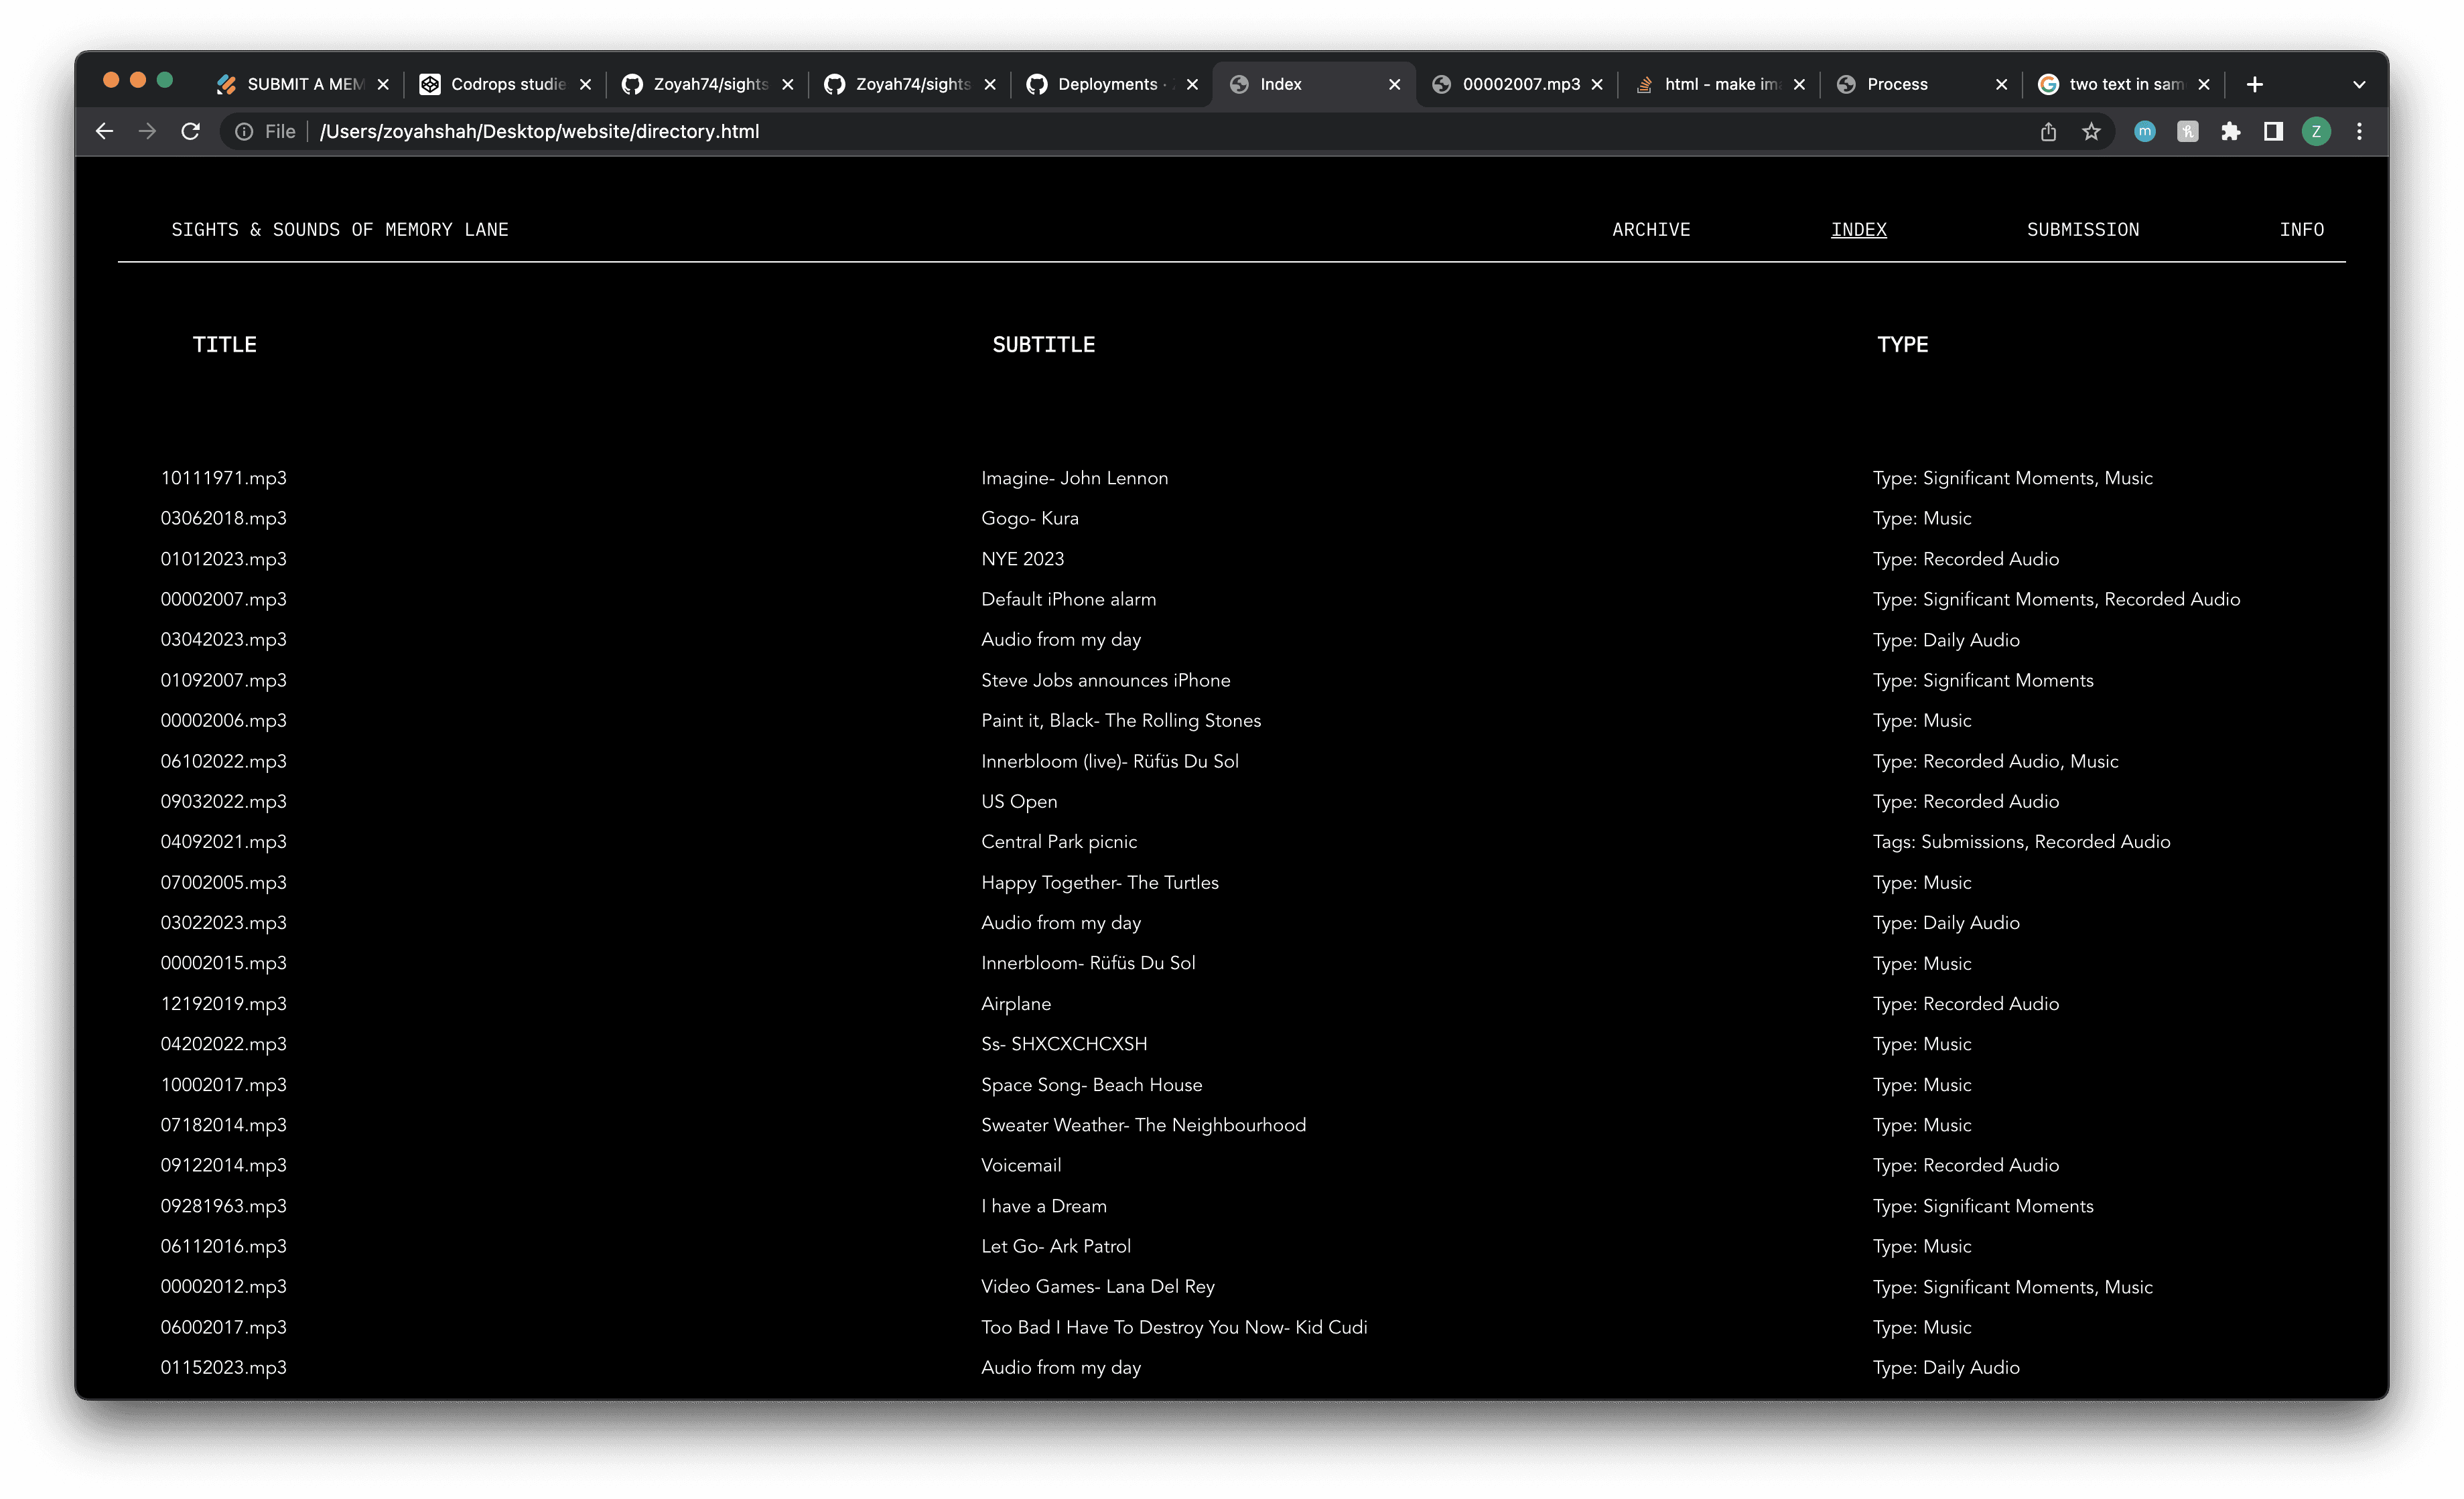
Task: Open the INFO nav link
Action: pyautogui.click(x=2301, y=230)
